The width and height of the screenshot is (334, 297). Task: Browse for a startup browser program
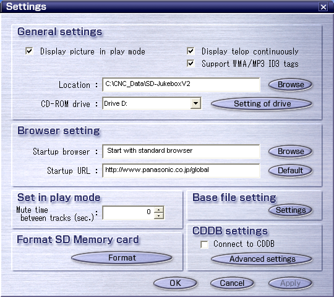pos(290,152)
